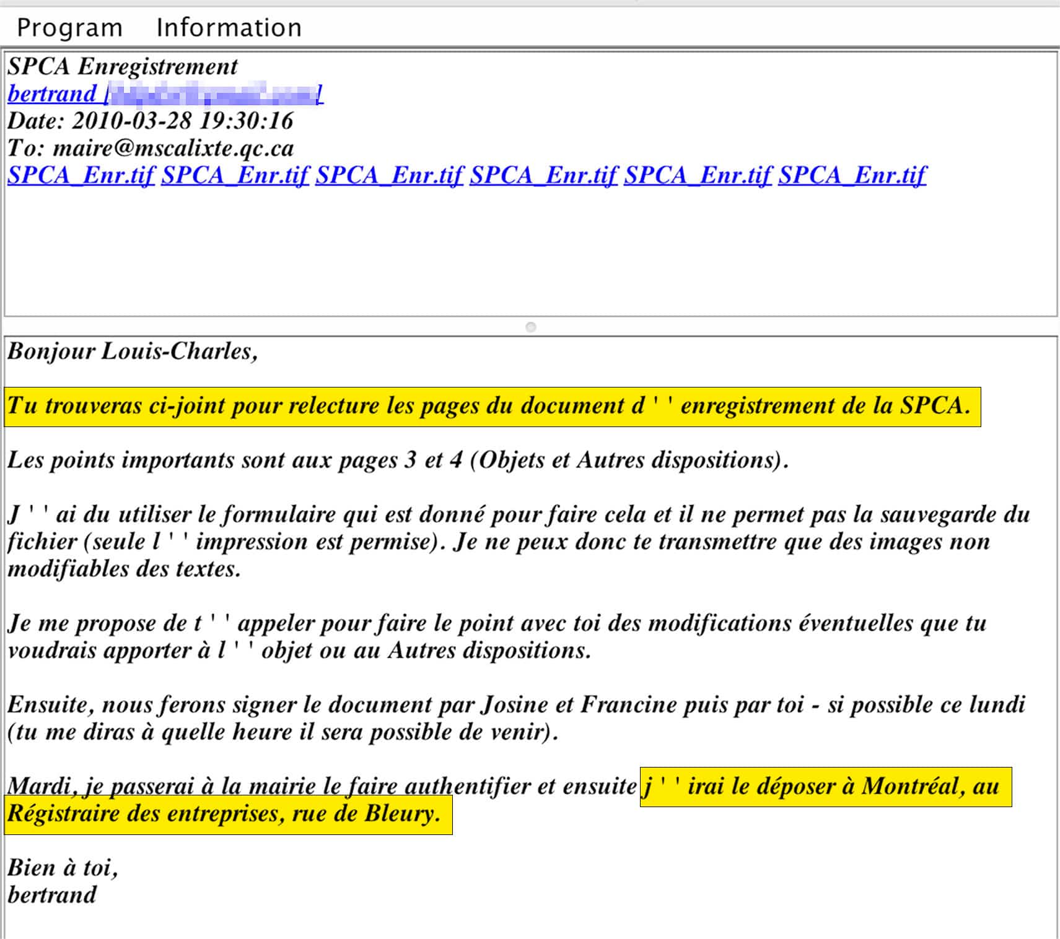Click the Bonjour Louis-Charles greeting
This screenshot has width=1060, height=939.
pyautogui.click(x=132, y=351)
